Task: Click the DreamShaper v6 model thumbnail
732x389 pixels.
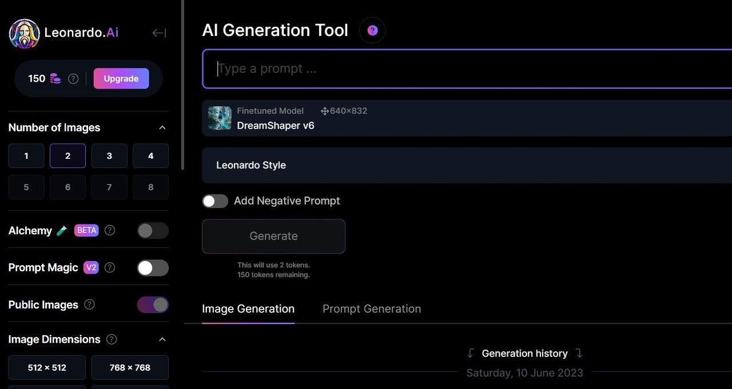Action: [220, 118]
